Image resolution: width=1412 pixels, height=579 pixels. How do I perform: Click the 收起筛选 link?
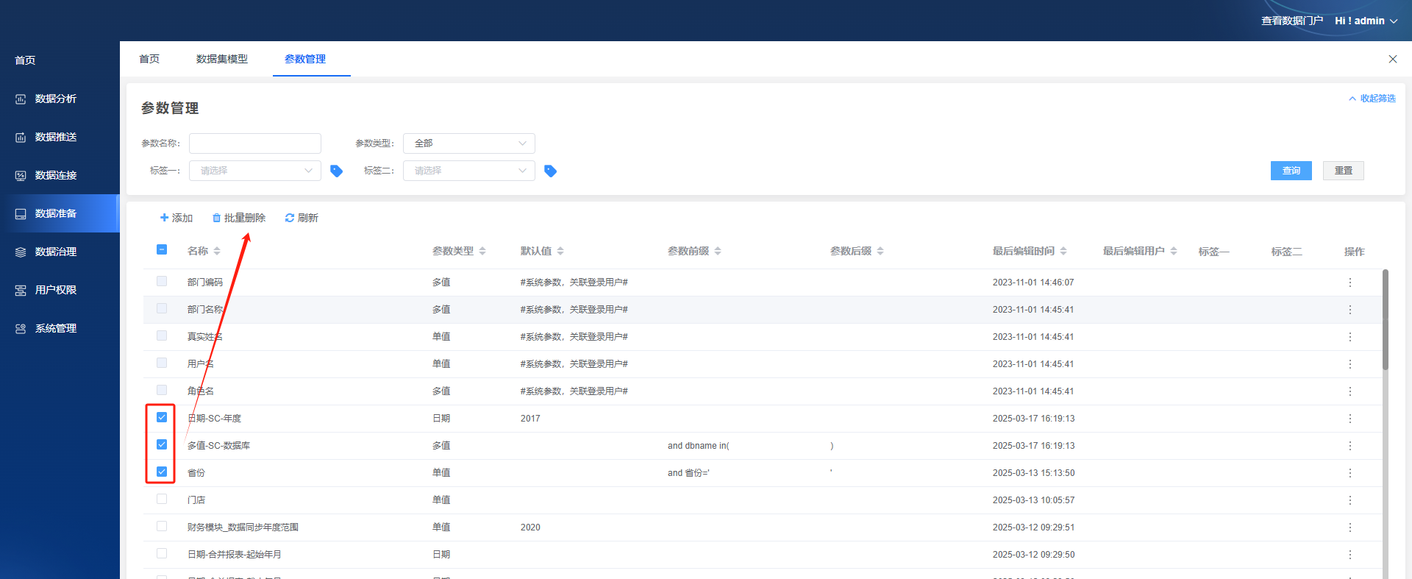[1372, 99]
